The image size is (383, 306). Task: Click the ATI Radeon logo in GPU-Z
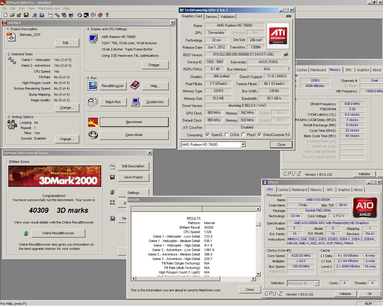(x=278, y=36)
